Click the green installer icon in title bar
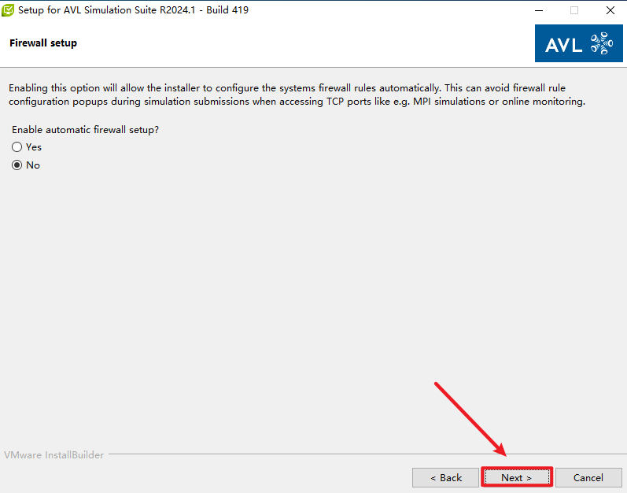 [x=9, y=11]
